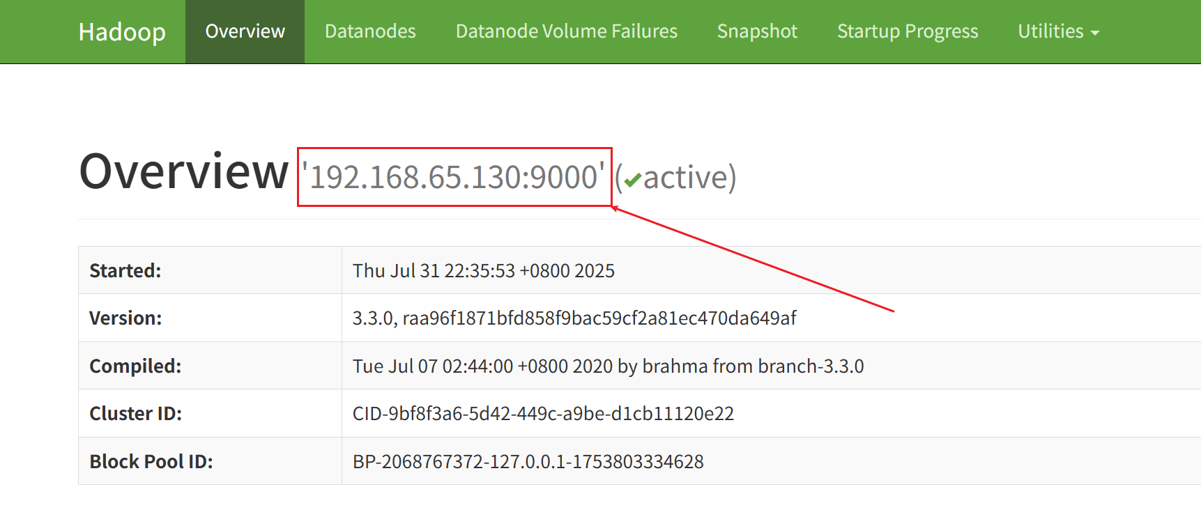Click the Compiled date value

609,366
